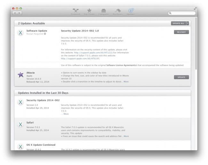Screen dimensions: 208x165
Task: Click 'Version 10.0.3' under iMovie
Action: [x=34, y=79]
